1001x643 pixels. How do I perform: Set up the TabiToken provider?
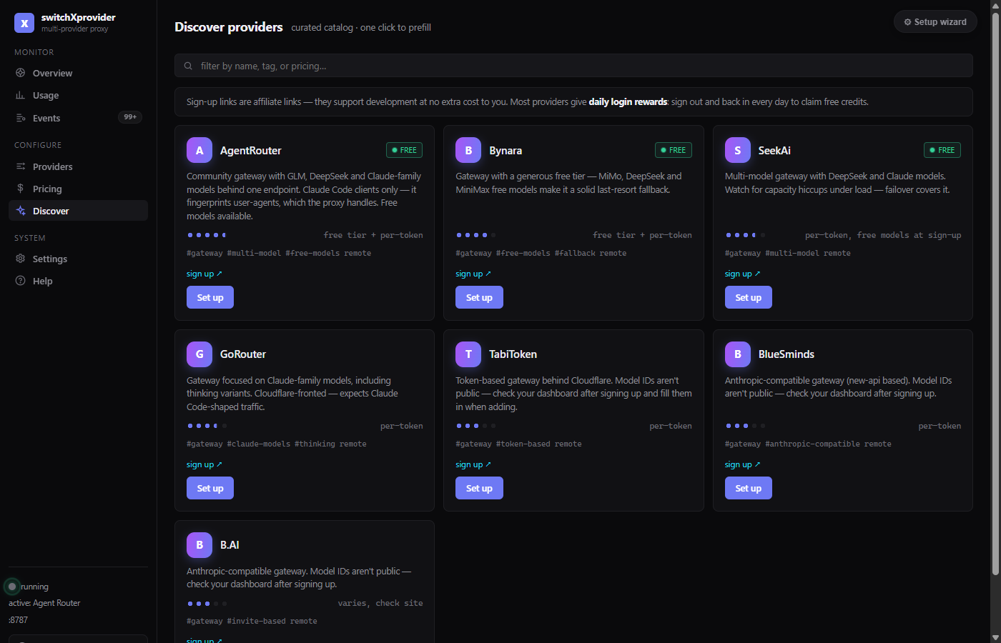click(x=479, y=488)
